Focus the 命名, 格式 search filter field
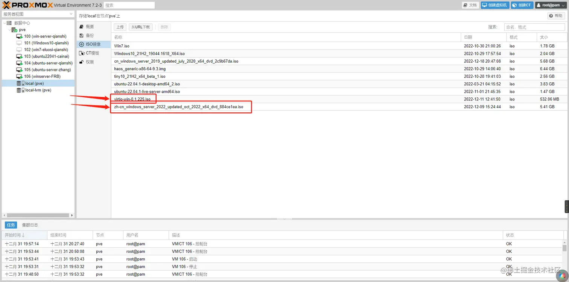Screen dimensions: 569x282 pyautogui.click(x=534, y=27)
